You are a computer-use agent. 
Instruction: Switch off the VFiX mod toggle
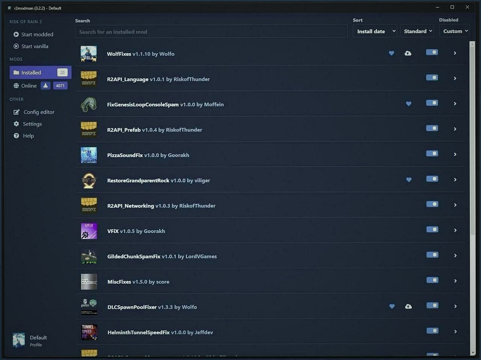(x=432, y=229)
